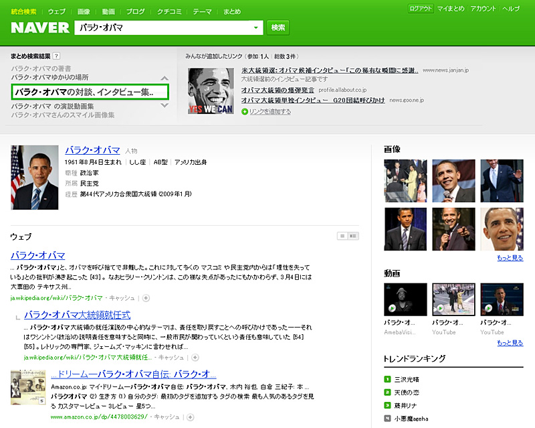Switch to the 動画 tab in top navigation
The width and height of the screenshot is (535, 428).
[108, 11]
